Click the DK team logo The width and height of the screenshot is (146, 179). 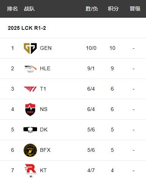30,130
